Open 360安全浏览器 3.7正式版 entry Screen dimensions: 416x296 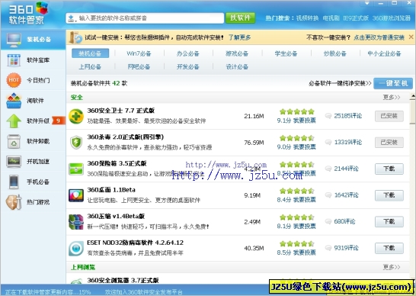123,280
